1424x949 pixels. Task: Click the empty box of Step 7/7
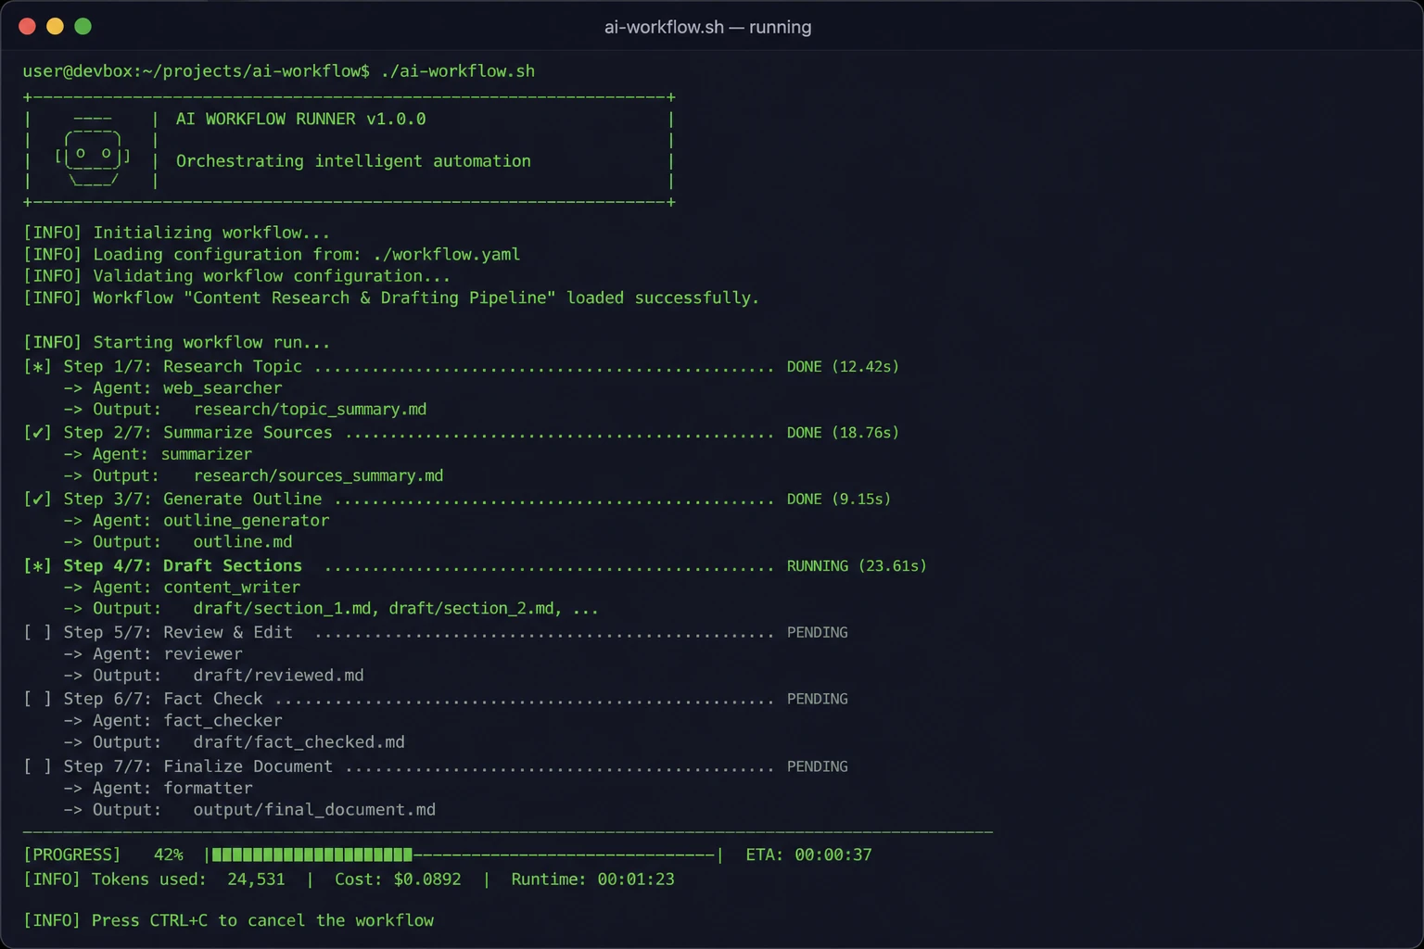click(x=37, y=767)
